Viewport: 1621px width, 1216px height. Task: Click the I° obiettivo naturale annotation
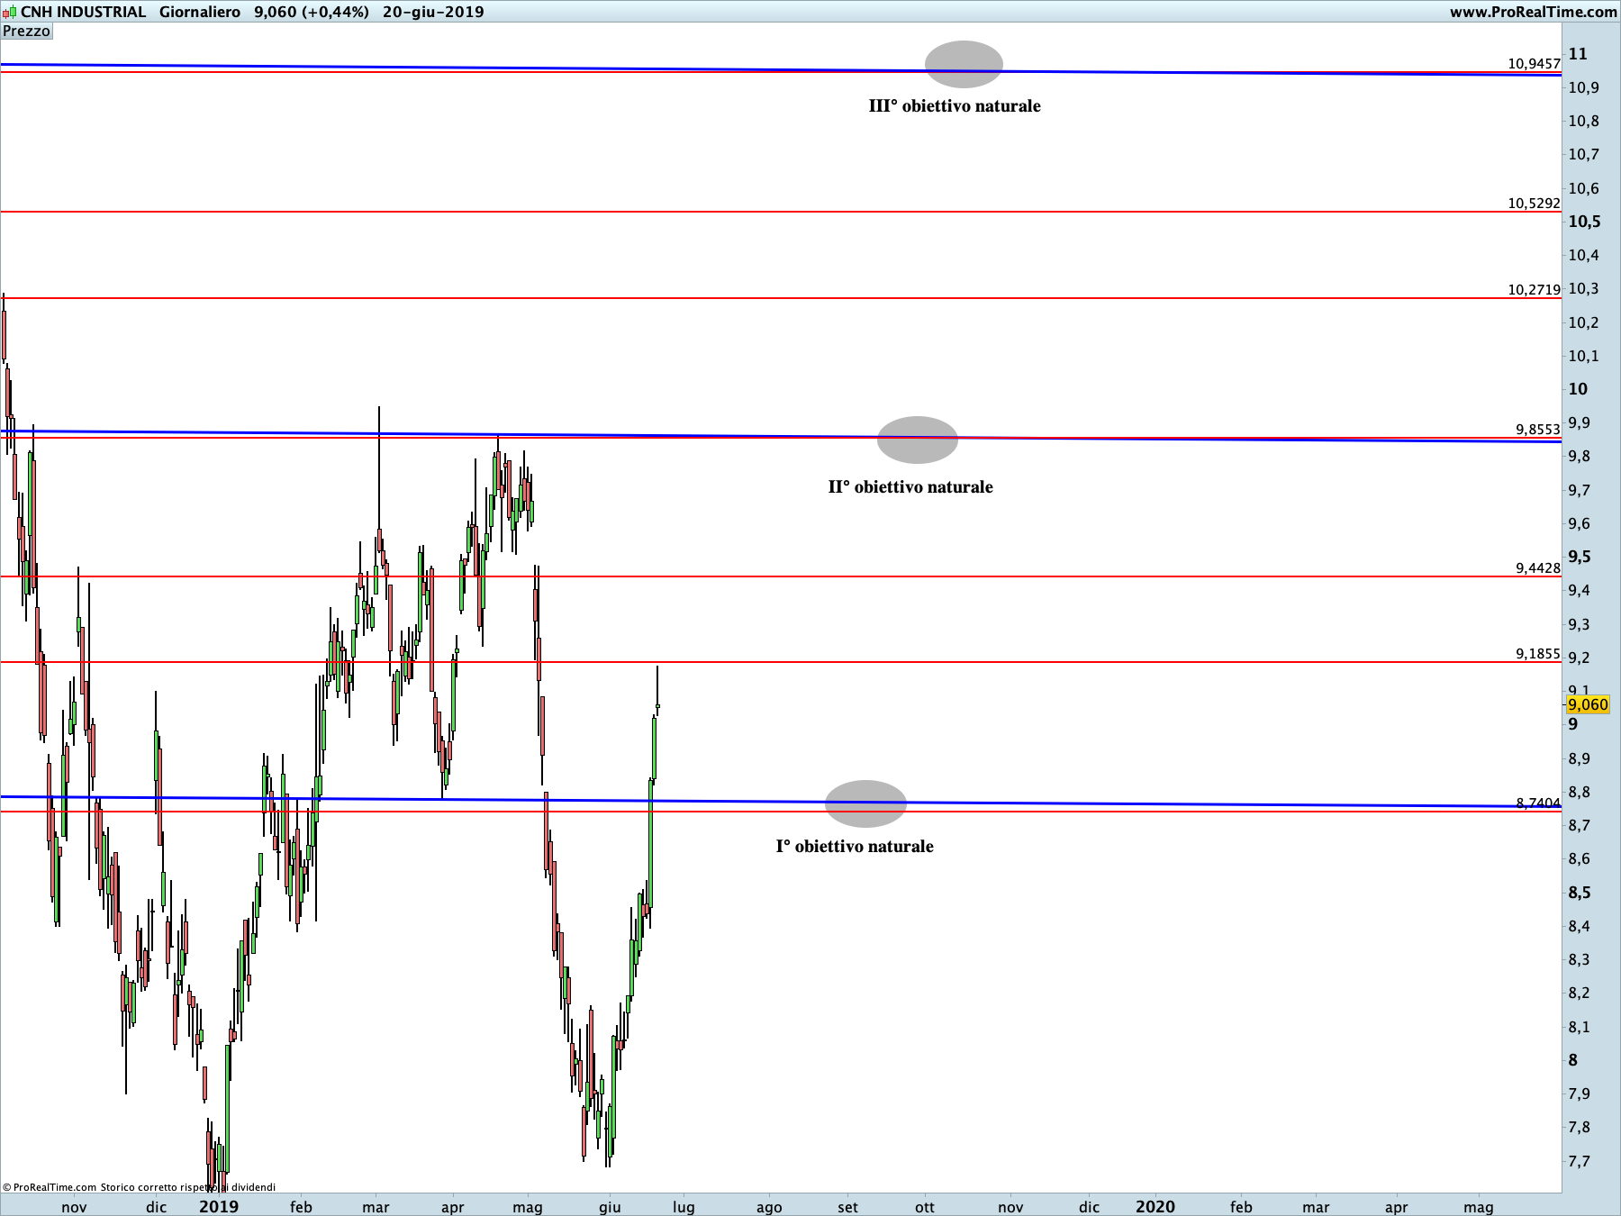pyautogui.click(x=855, y=847)
